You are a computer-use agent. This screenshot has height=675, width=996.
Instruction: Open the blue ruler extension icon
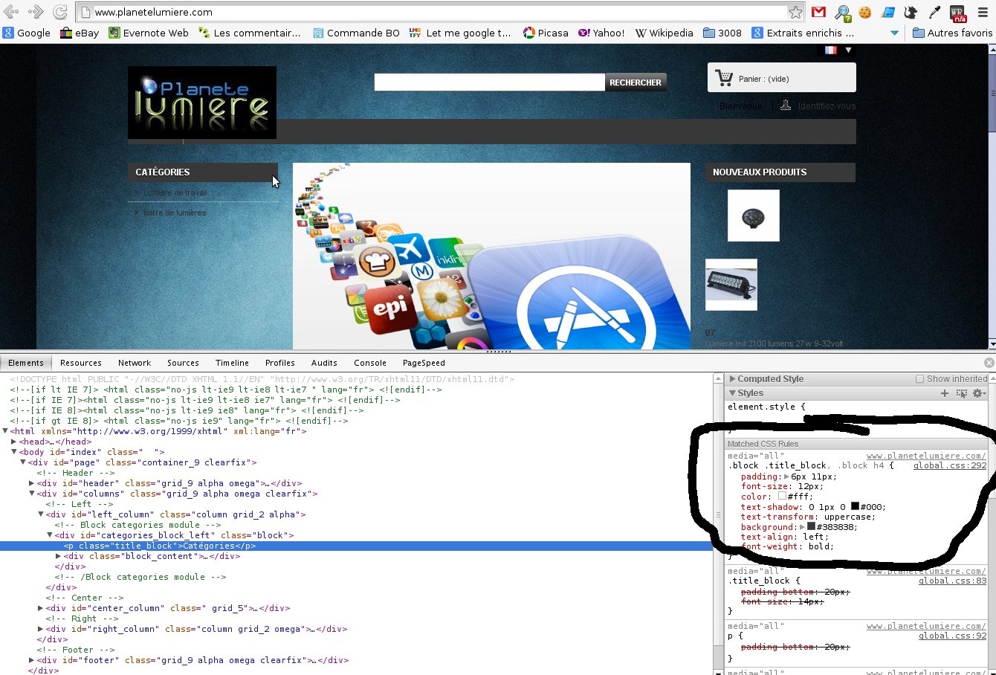(x=888, y=12)
